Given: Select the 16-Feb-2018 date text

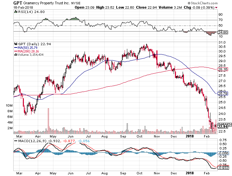Looking at the screenshot, I should (23, 7).
